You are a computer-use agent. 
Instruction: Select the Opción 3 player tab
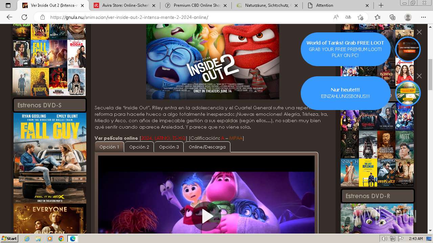[169, 147]
